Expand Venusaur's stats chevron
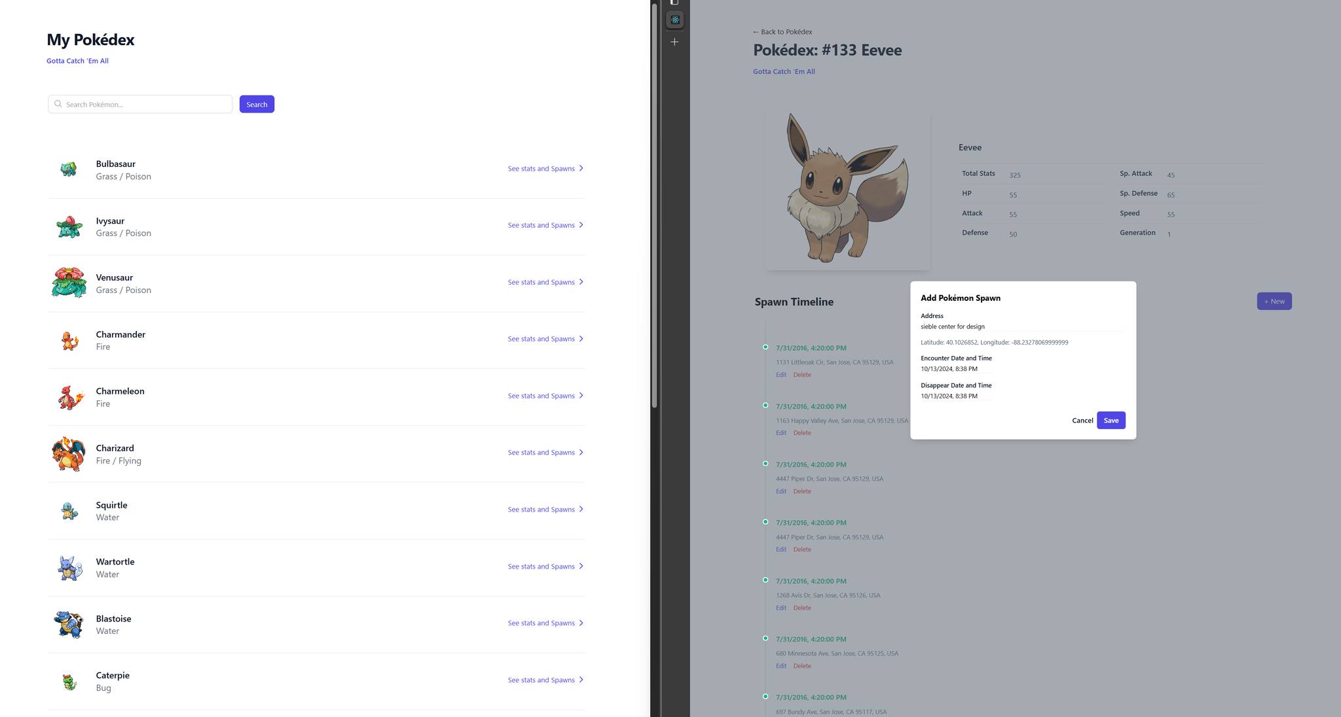The image size is (1341, 717). click(580, 282)
